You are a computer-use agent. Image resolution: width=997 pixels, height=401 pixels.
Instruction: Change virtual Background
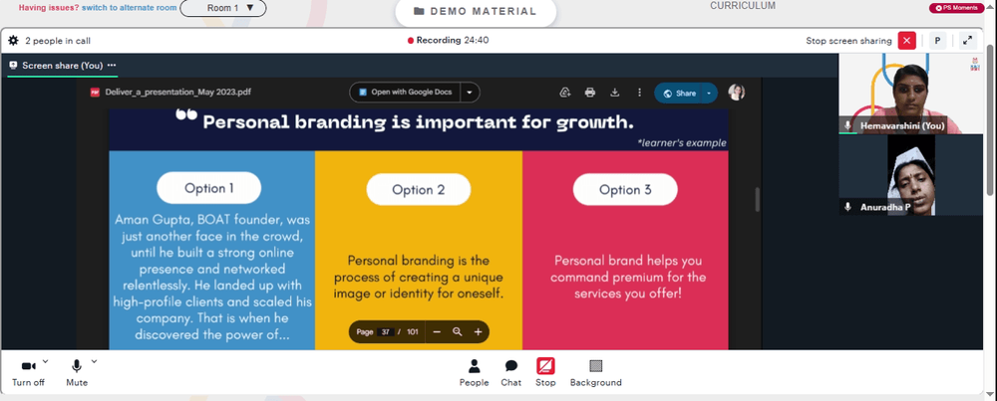[x=596, y=373]
